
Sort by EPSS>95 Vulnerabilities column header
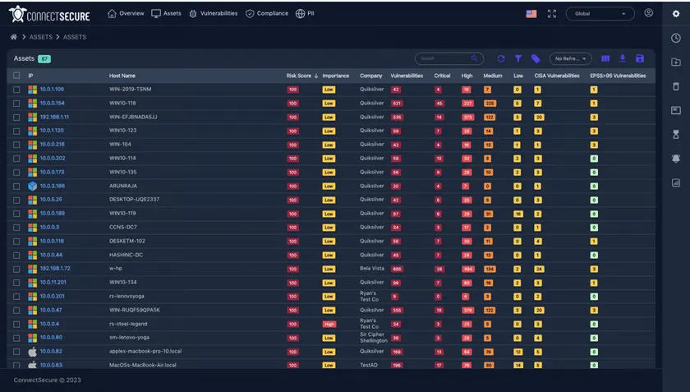(x=618, y=76)
